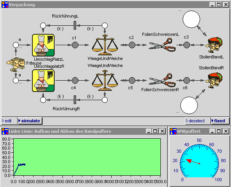
Task: Click the large white place above StollenBandL
Action: click(x=191, y=19)
